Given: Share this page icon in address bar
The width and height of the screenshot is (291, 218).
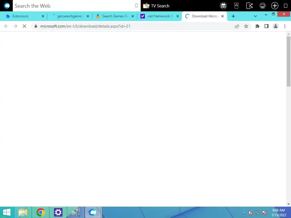Looking at the screenshot, I should 237,26.
